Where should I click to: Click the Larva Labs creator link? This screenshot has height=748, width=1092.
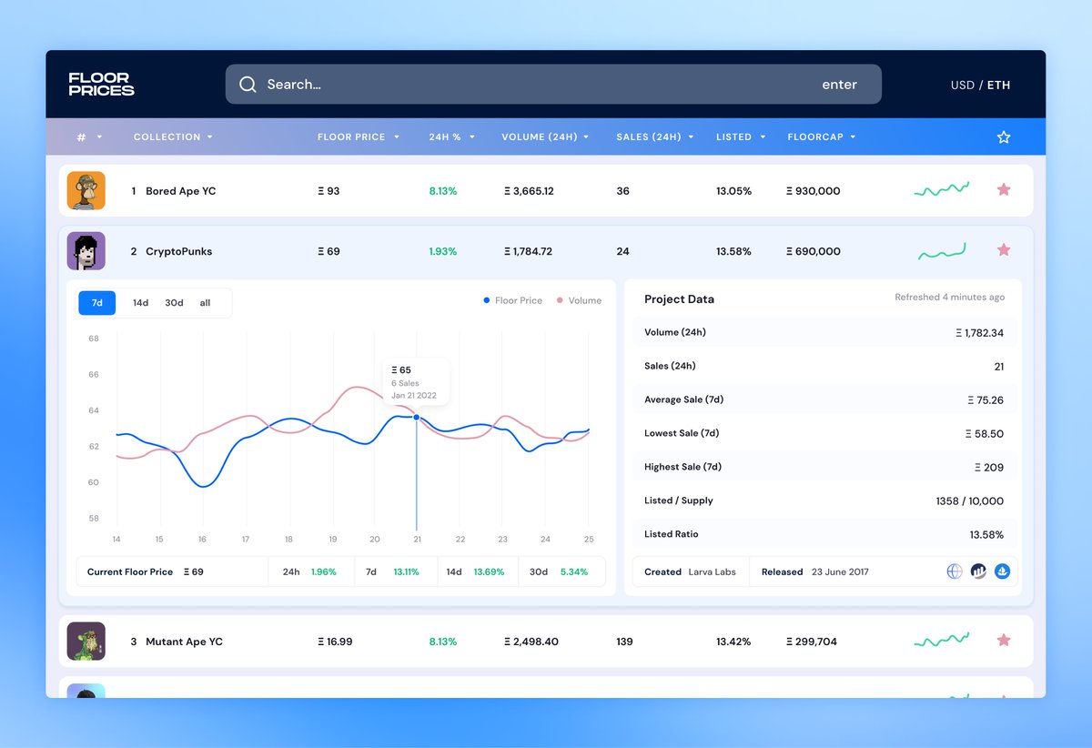pyautogui.click(x=713, y=572)
